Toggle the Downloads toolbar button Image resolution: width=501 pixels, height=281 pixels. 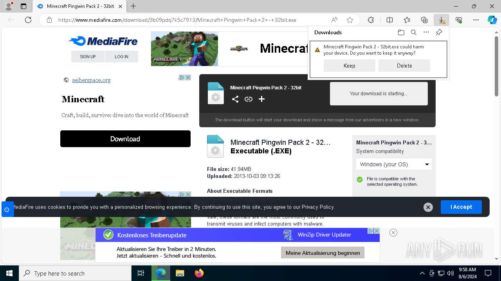click(x=442, y=20)
